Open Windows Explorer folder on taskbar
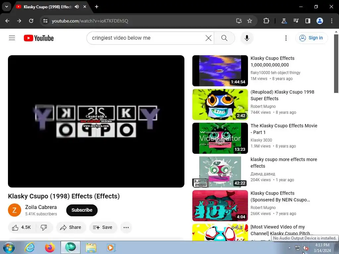The image size is (339, 254). coord(91,247)
